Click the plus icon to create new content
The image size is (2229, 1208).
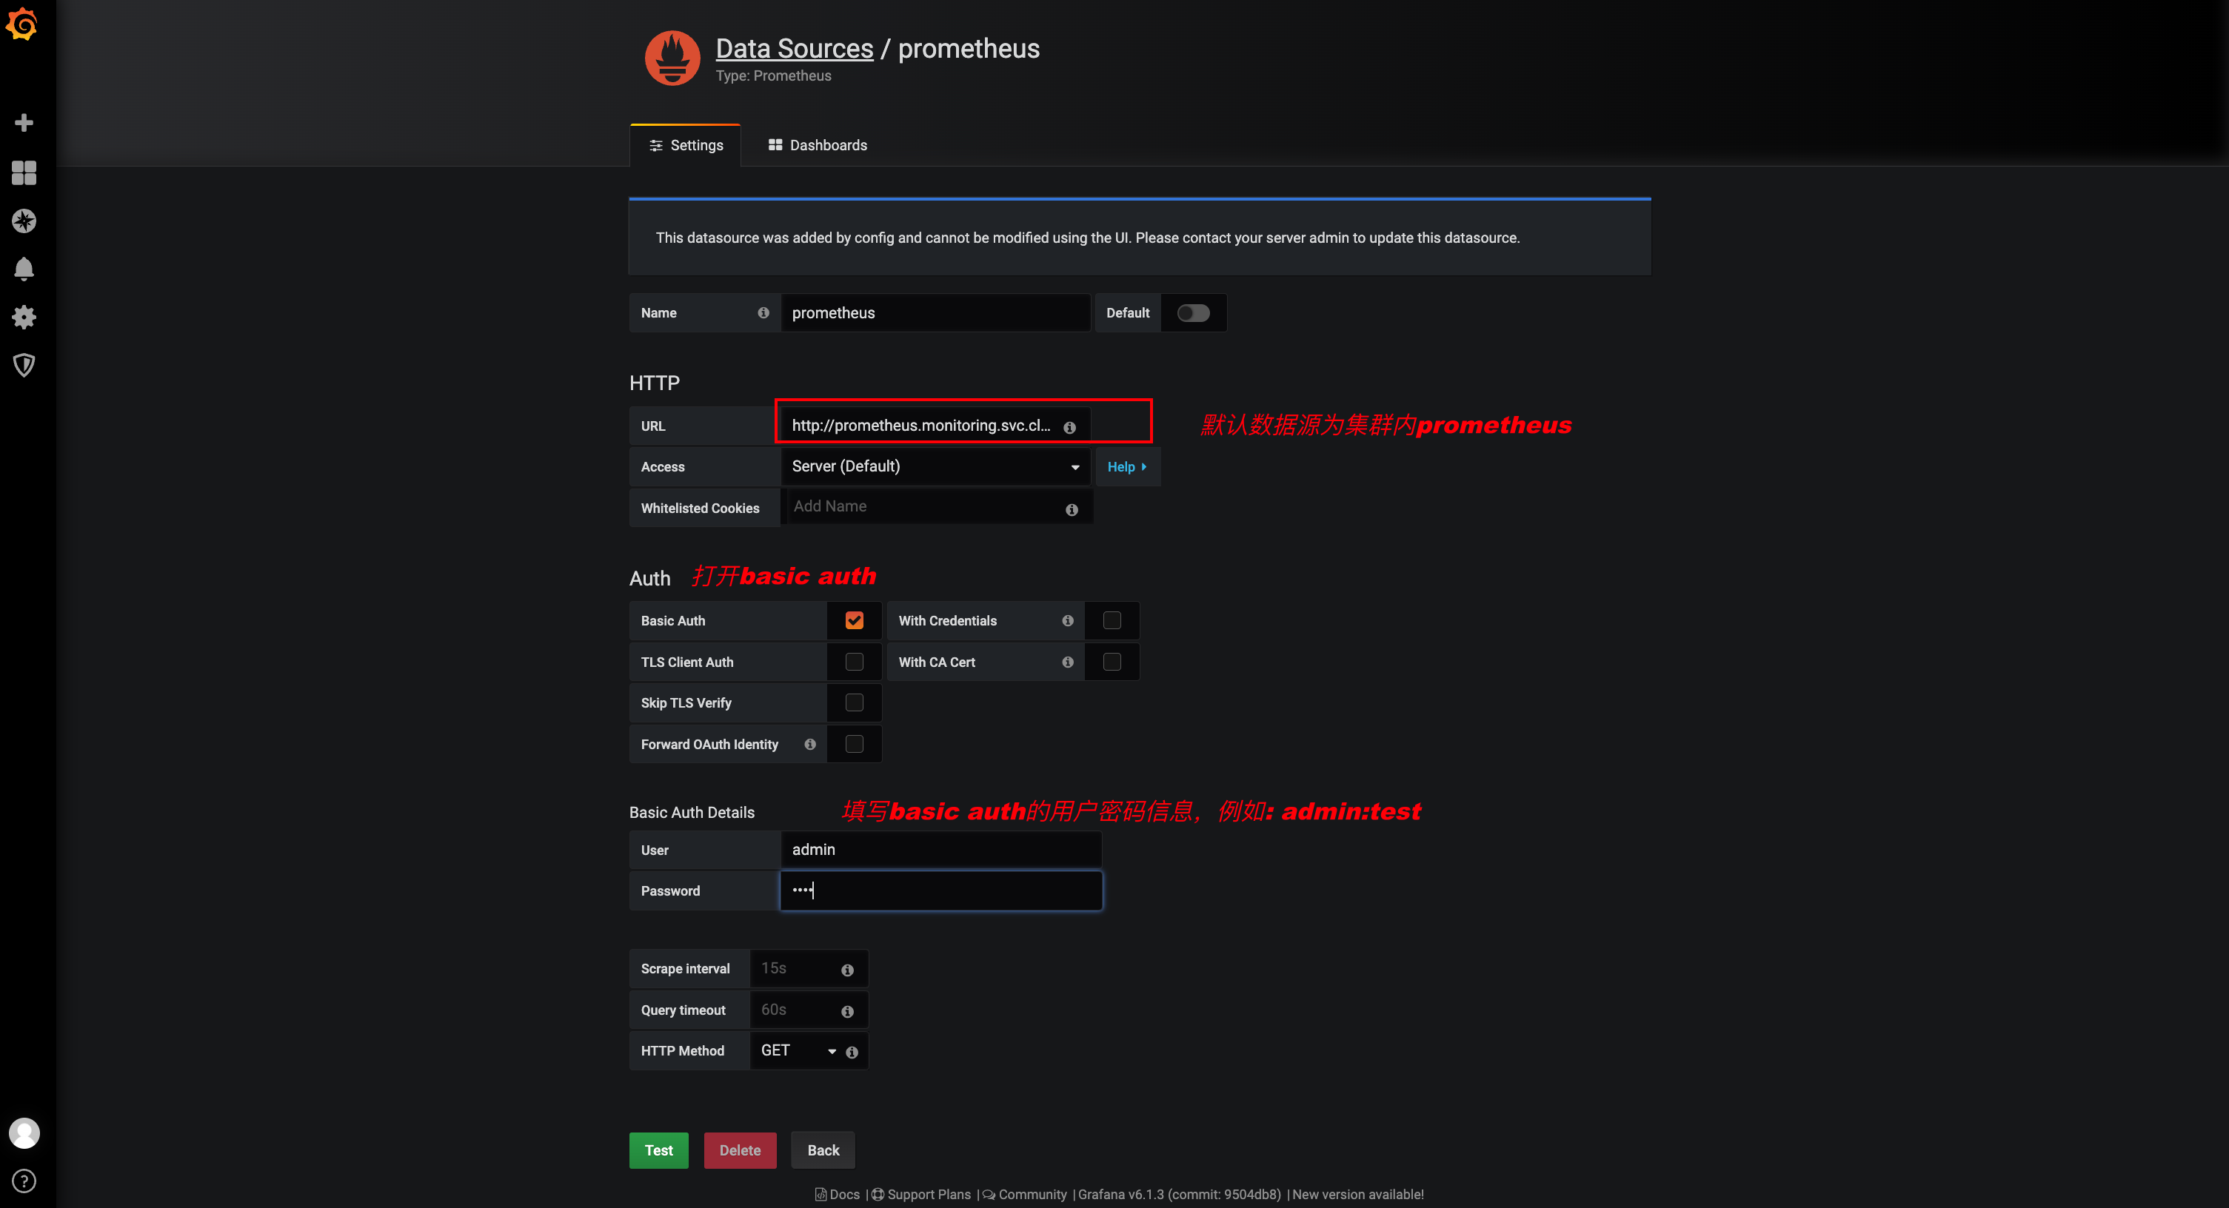(24, 122)
